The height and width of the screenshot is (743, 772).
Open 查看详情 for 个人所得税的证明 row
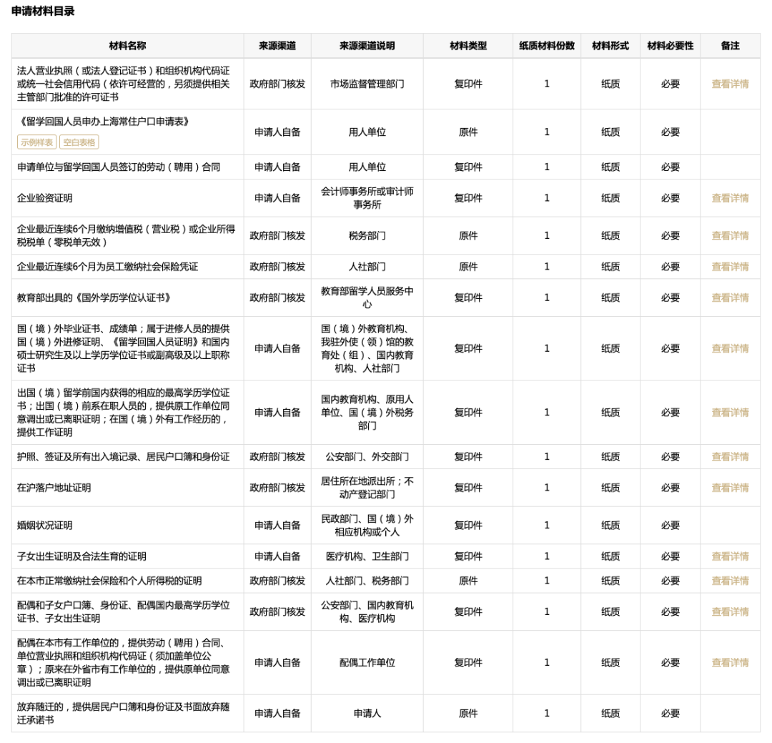tap(730, 581)
